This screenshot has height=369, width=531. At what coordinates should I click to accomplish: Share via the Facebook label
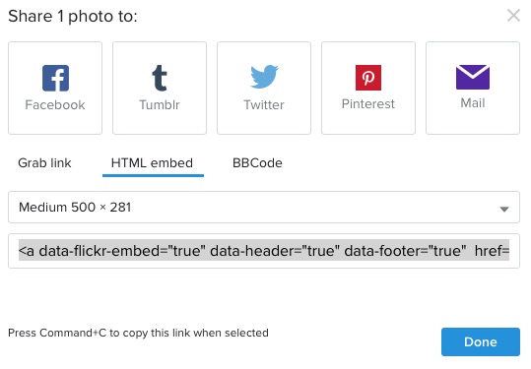click(x=55, y=105)
